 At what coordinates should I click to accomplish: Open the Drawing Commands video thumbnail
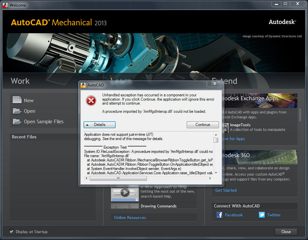125,206
